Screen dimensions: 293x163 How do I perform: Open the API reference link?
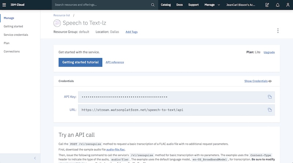[x=115, y=62]
